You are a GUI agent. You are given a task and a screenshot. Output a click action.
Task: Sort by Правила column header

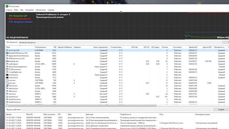[x=77, y=47]
